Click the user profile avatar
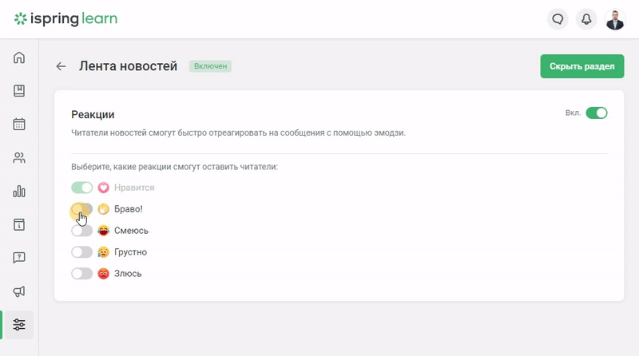Viewport: 639px width, 356px height. [614, 19]
